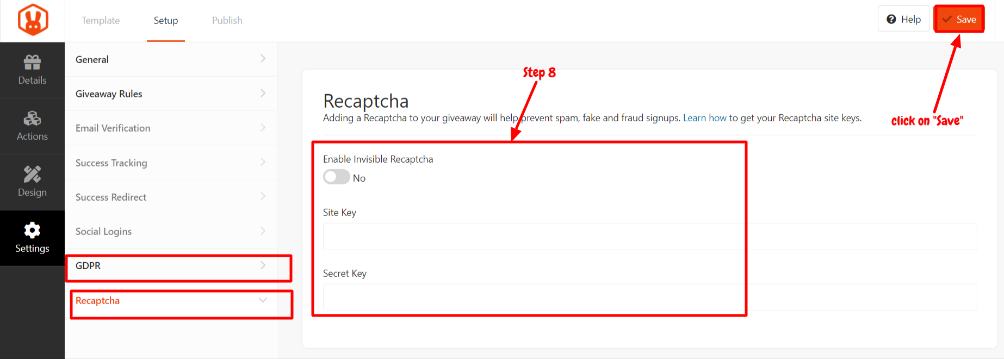
Task: Click in the Site Key field
Action: (x=650, y=237)
